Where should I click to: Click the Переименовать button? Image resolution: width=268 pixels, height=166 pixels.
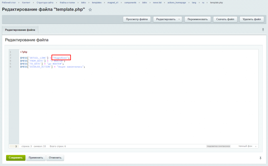[x=198, y=19]
